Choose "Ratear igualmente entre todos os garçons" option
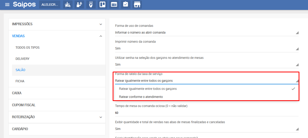 (148, 89)
